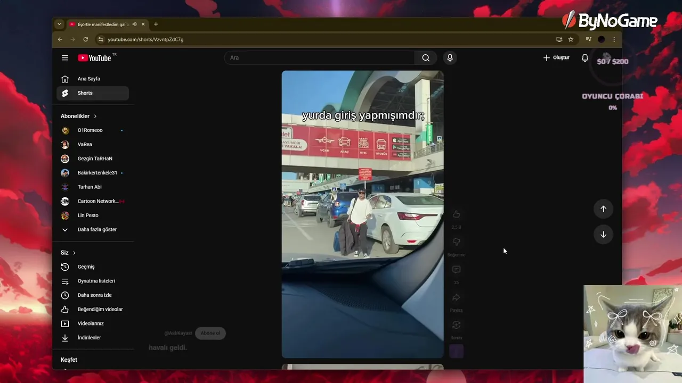Open Ana Sayfa in sidebar

coord(93,79)
